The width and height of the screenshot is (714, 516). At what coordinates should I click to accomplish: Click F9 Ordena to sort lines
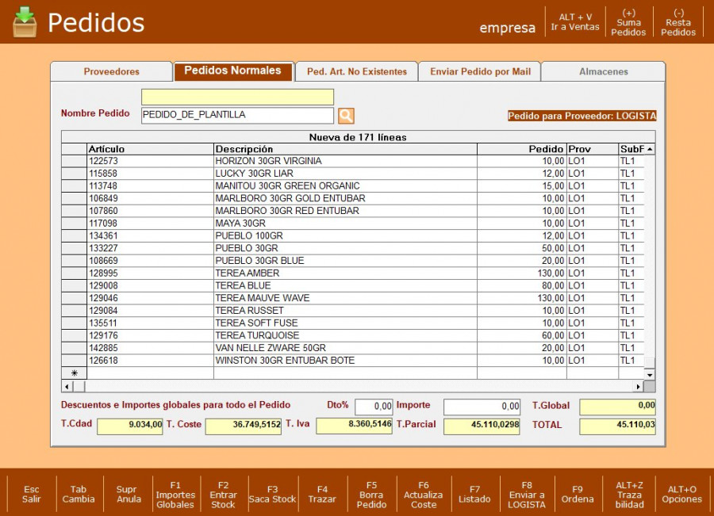coord(578,495)
